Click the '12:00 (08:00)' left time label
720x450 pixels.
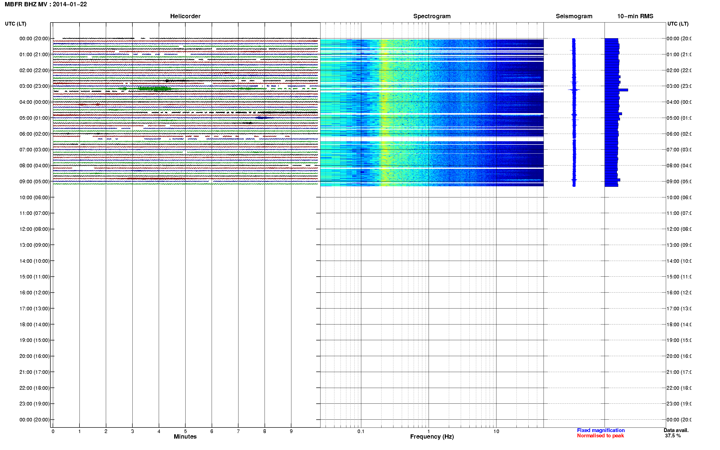pos(34,229)
